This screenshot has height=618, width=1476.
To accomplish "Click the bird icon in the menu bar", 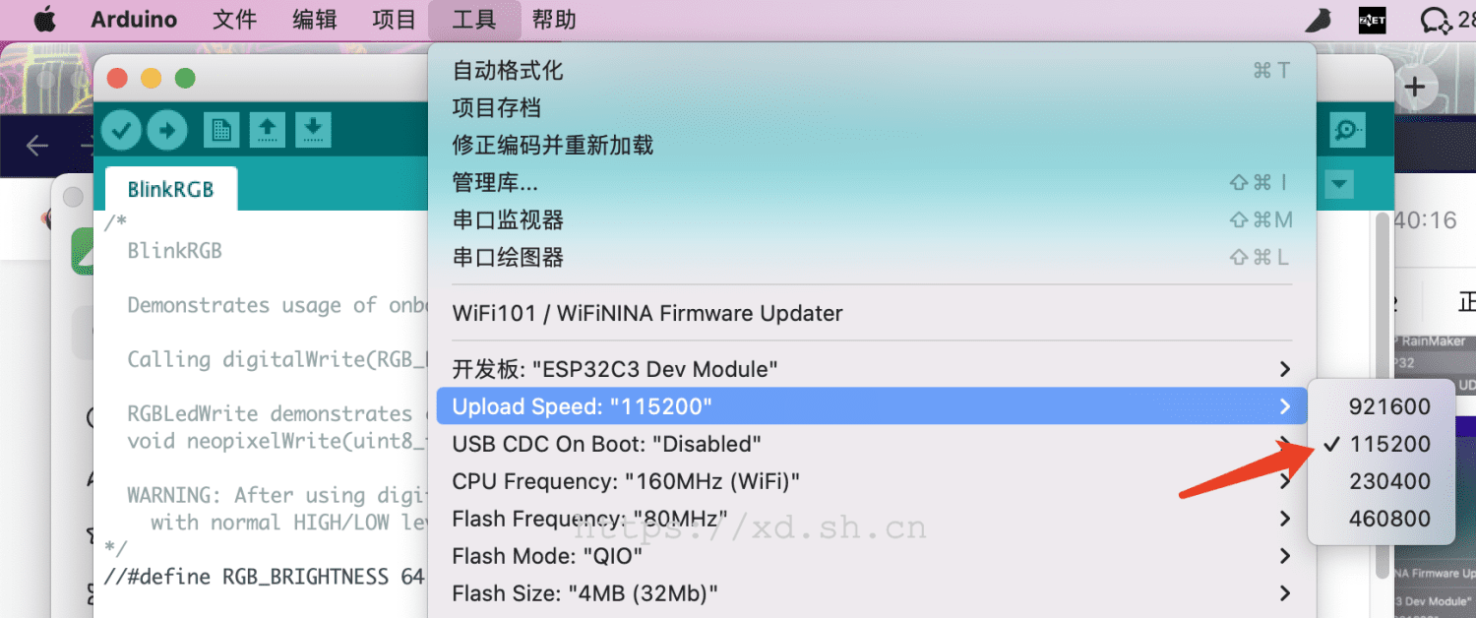I will [x=1319, y=20].
